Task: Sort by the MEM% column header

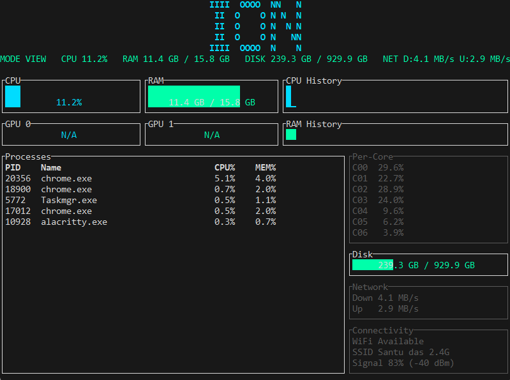Action: pos(266,167)
